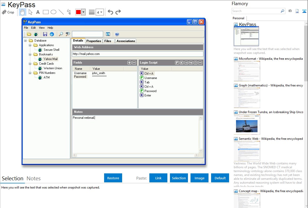Screen dimensions: 308x208
Task: Open the File menu in KeyPass
Action: [x=26, y=28]
